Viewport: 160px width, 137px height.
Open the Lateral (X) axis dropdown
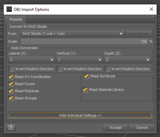pos(32,60)
